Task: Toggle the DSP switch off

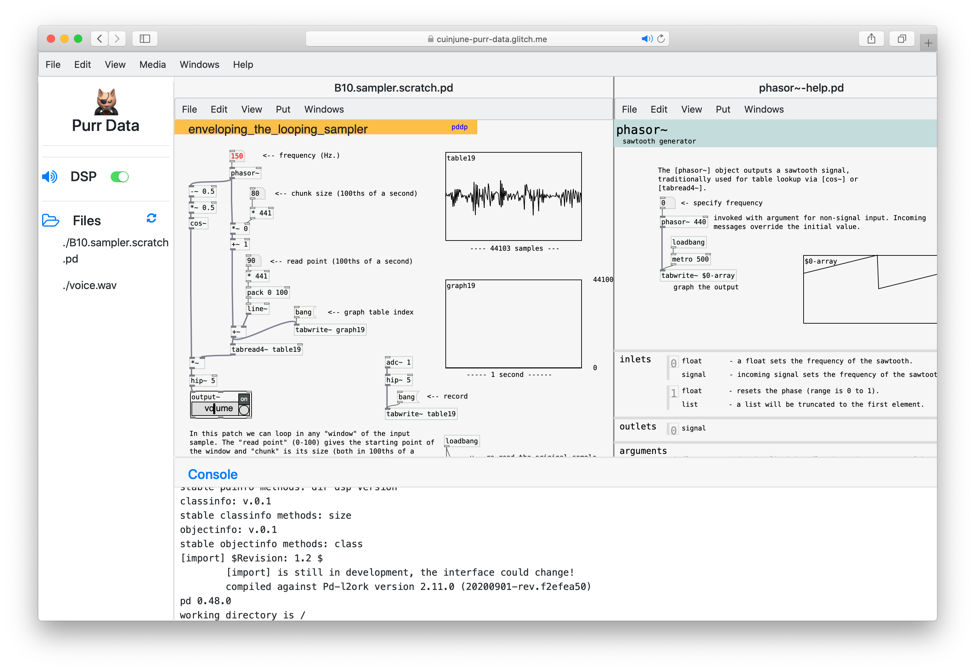Action: tap(119, 177)
